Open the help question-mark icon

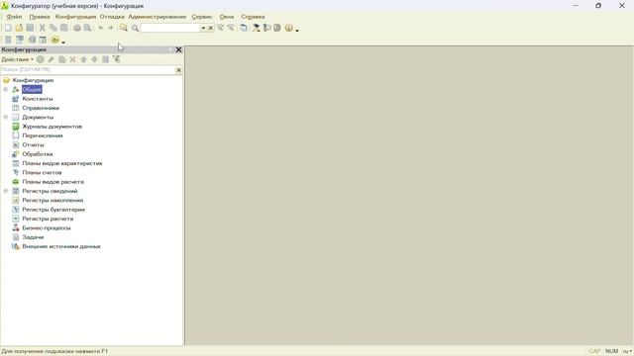click(x=266, y=28)
